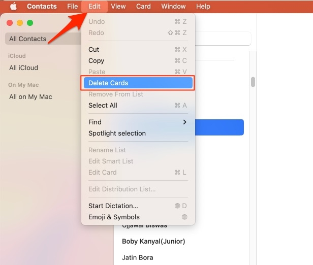Open the Help menu
The height and width of the screenshot is (265, 313).
(x=203, y=7)
